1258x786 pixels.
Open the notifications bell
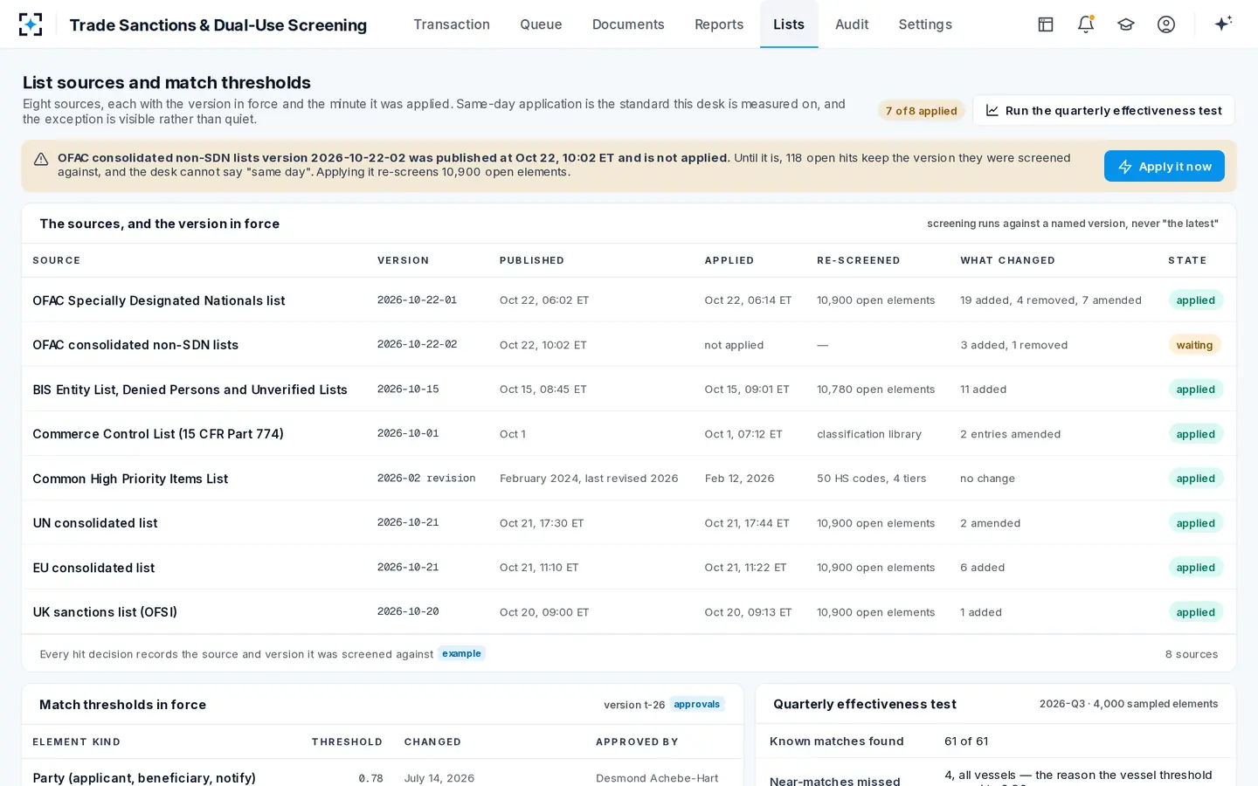[x=1086, y=24]
